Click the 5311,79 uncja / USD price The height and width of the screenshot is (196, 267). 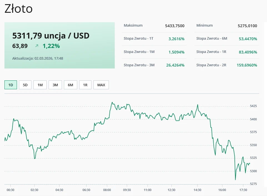[51, 36]
